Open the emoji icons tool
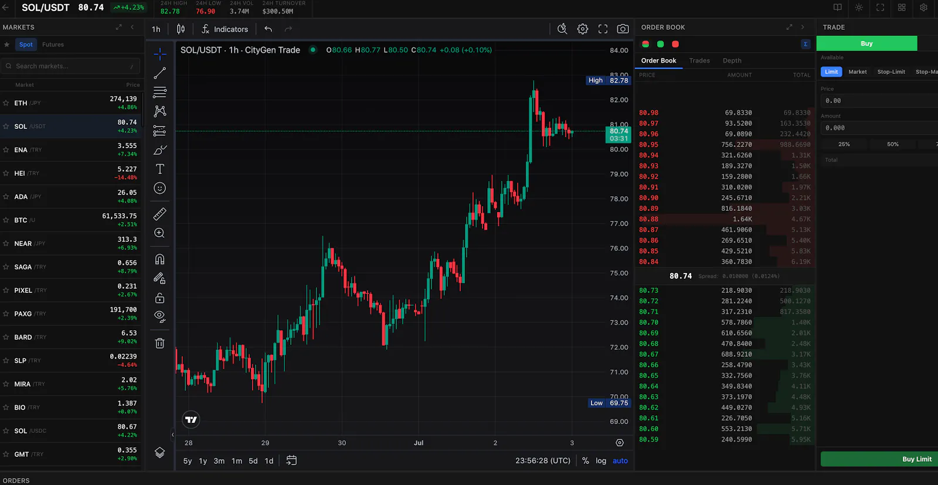The image size is (938, 485). 160,188
